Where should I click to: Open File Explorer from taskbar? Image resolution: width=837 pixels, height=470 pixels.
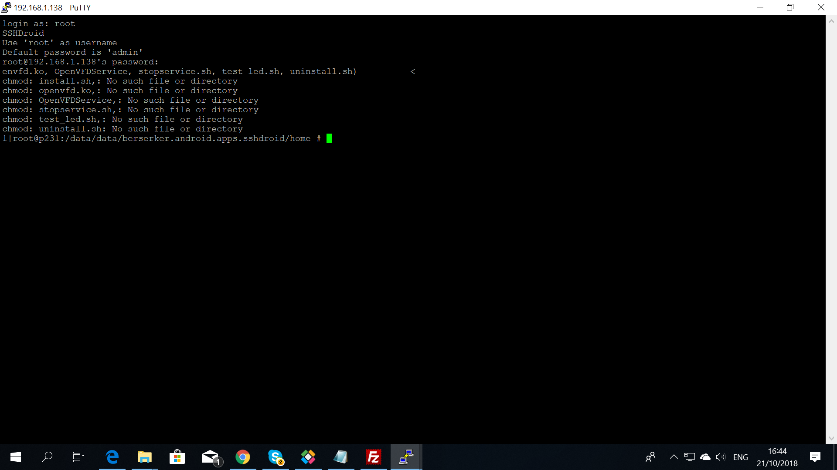click(x=145, y=457)
